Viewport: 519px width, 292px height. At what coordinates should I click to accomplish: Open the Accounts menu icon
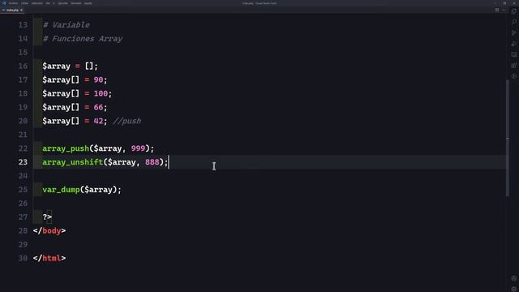[x=513, y=278]
